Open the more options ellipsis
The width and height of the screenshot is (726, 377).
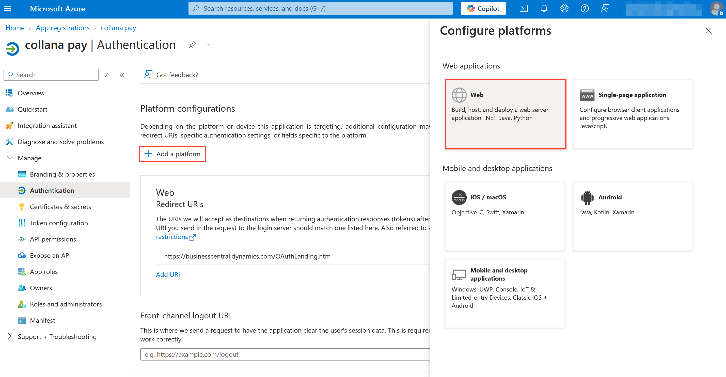pos(209,45)
